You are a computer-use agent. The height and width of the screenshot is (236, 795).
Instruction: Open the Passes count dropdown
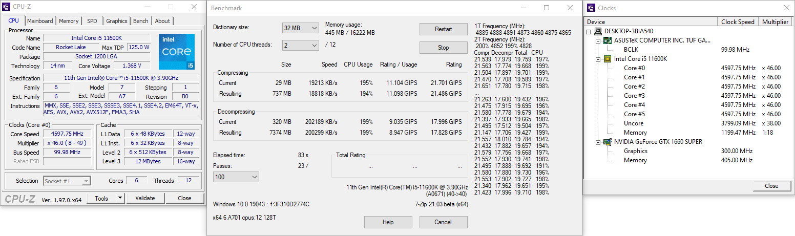point(236,177)
